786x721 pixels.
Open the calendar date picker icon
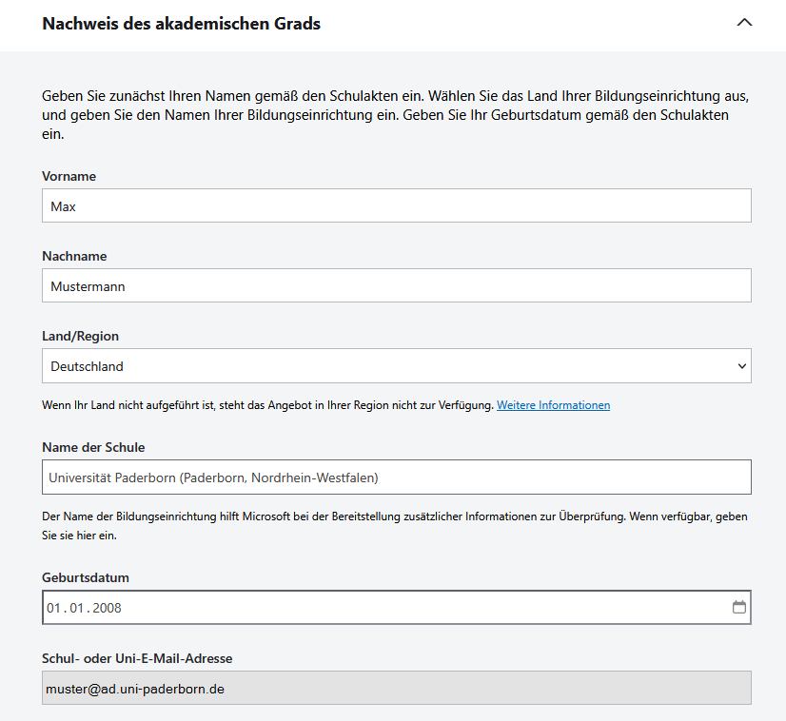(x=738, y=607)
